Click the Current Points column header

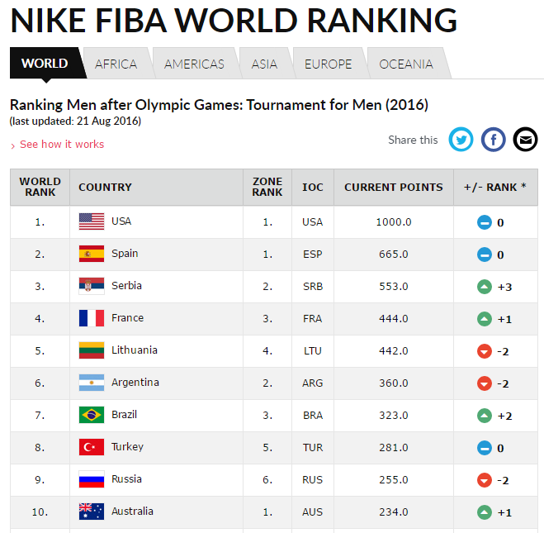pyautogui.click(x=393, y=188)
